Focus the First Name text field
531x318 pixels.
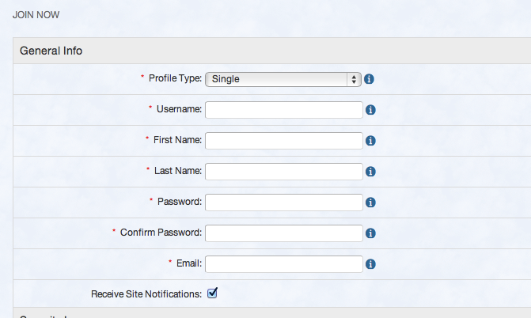click(283, 140)
